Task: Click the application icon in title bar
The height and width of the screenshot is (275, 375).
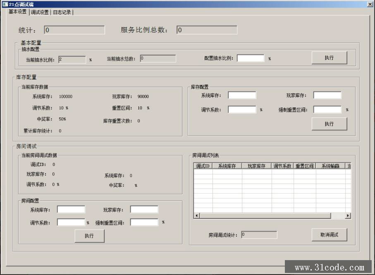Action: (5, 4)
